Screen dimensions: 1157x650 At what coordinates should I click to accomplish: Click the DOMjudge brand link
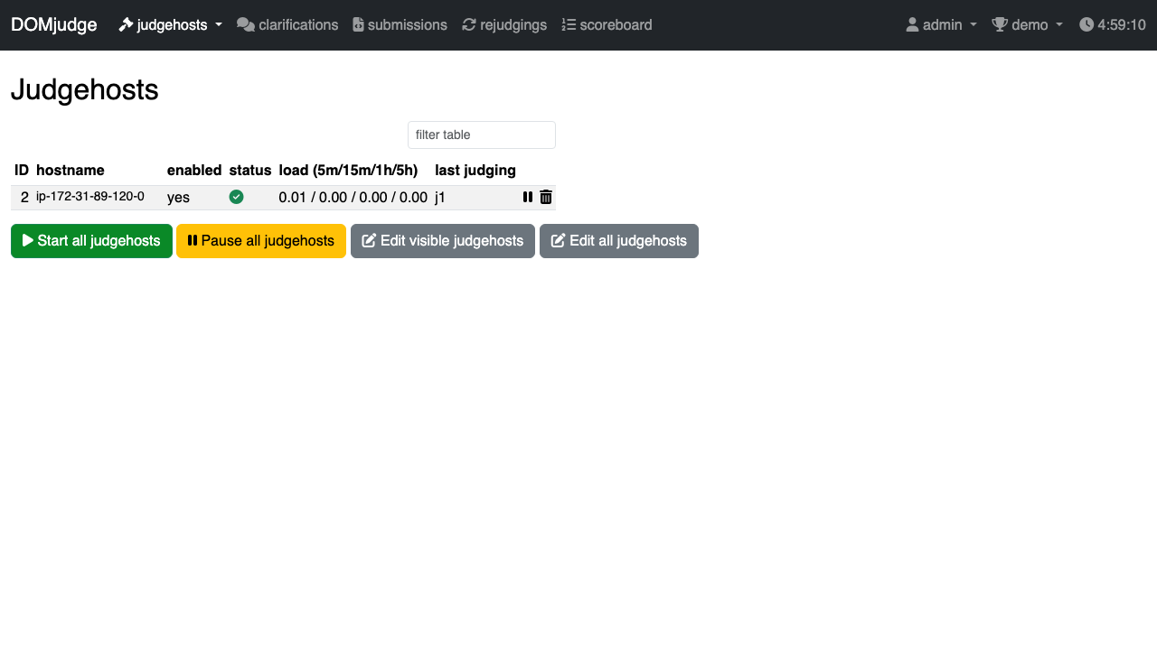tap(54, 25)
